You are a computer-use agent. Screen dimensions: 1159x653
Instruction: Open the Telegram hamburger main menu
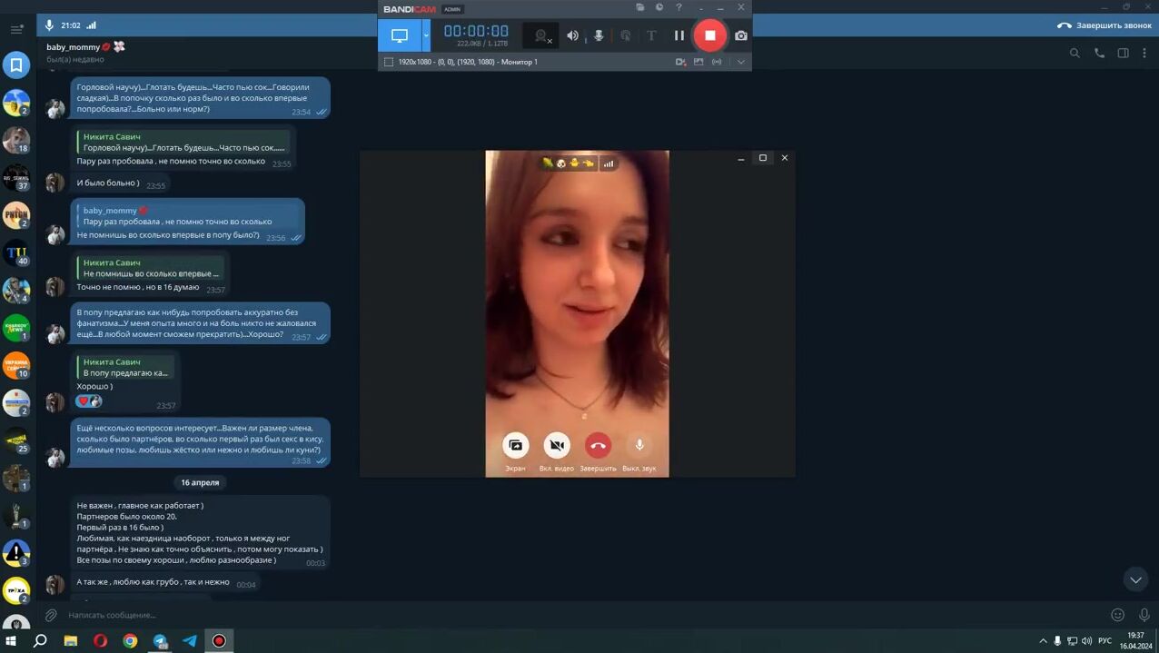(16, 29)
